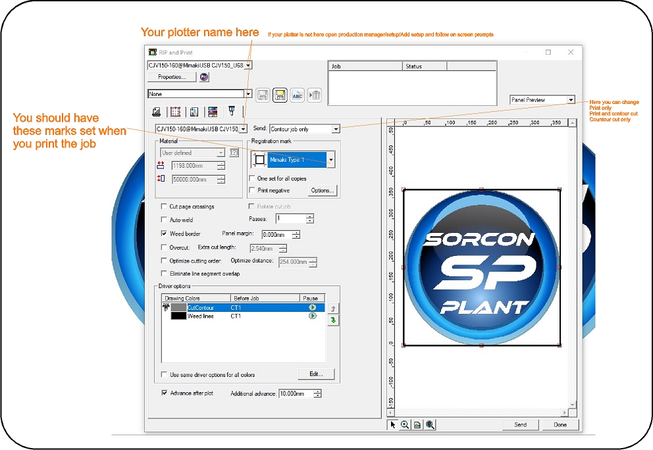The height and width of the screenshot is (450, 653).
Task: Click the Send button
Action: tap(520, 425)
